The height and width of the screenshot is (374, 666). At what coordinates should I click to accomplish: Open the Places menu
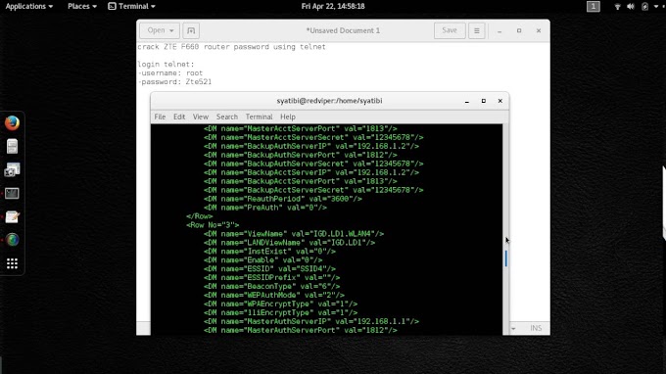pyautogui.click(x=82, y=7)
